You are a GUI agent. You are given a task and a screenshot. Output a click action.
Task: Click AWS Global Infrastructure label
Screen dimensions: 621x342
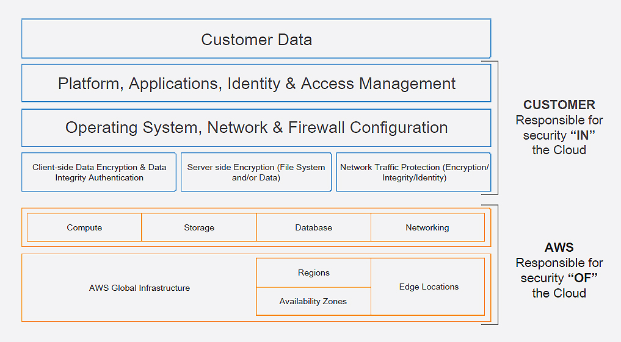pos(139,288)
